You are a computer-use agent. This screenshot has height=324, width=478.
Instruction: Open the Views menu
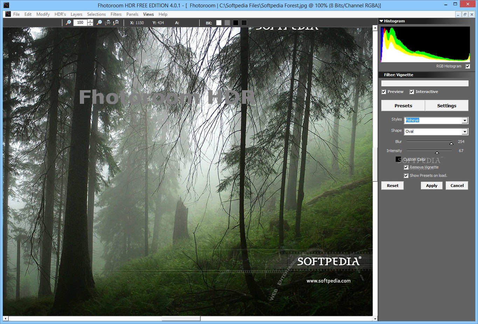pos(148,14)
